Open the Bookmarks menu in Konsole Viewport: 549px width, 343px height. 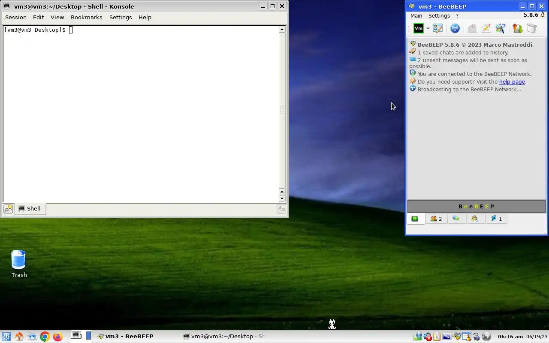point(87,17)
